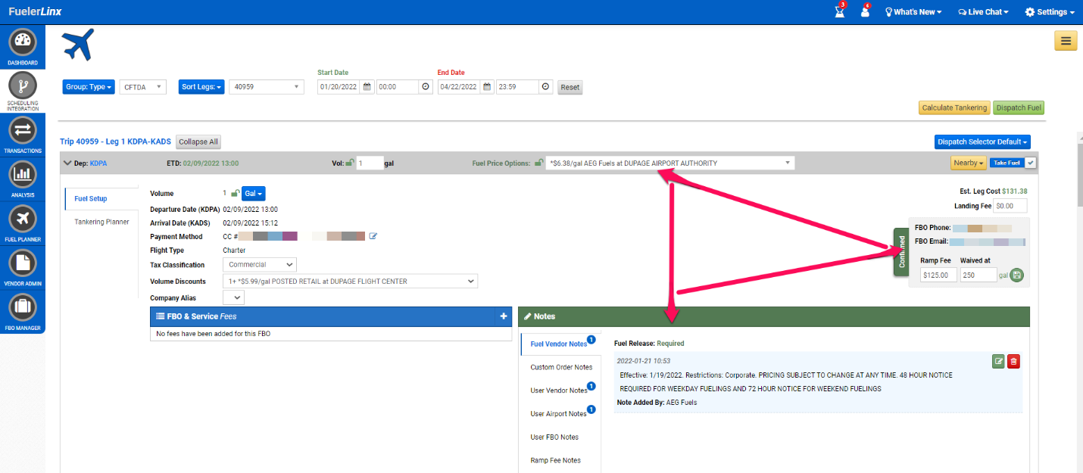This screenshot has height=473, width=1083.
Task: Click the blue airplane logo
Action: 78,45
